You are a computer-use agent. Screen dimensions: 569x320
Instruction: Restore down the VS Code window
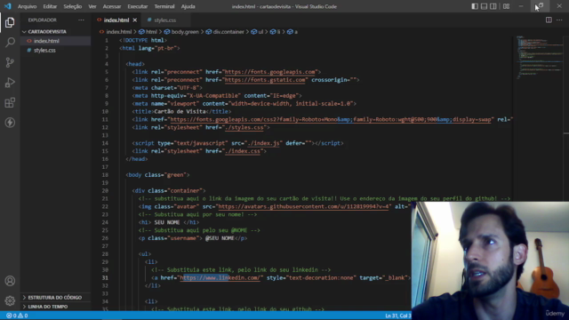click(x=540, y=6)
